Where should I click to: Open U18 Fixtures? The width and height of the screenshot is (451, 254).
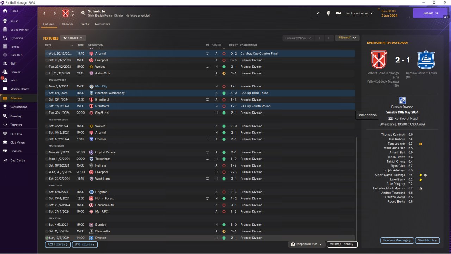coord(85,244)
